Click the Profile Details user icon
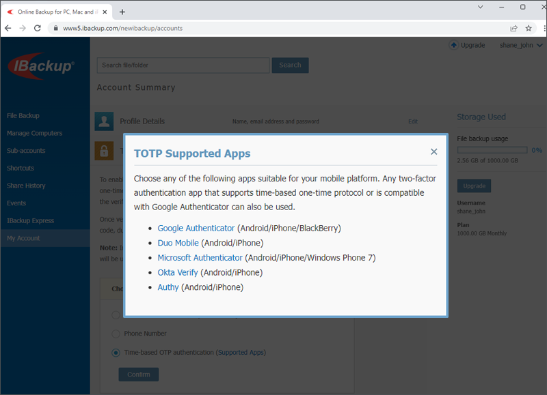 pos(104,121)
